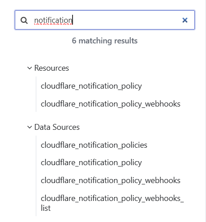
Task: Click the "6 matching results" text
Action: tap(105, 41)
